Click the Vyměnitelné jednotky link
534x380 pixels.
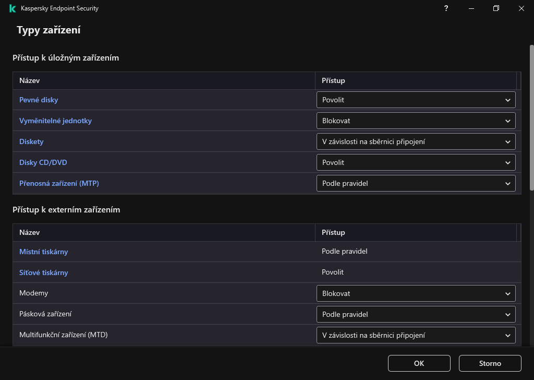(x=55, y=121)
